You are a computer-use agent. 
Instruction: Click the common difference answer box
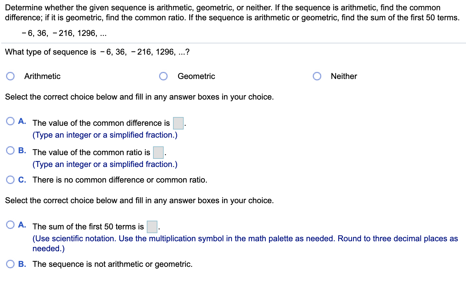point(178,123)
